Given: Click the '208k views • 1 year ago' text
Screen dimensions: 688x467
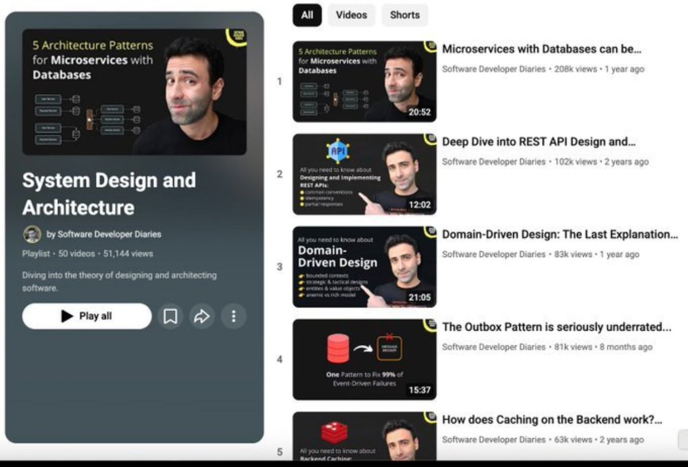Looking at the screenshot, I should 599,69.
